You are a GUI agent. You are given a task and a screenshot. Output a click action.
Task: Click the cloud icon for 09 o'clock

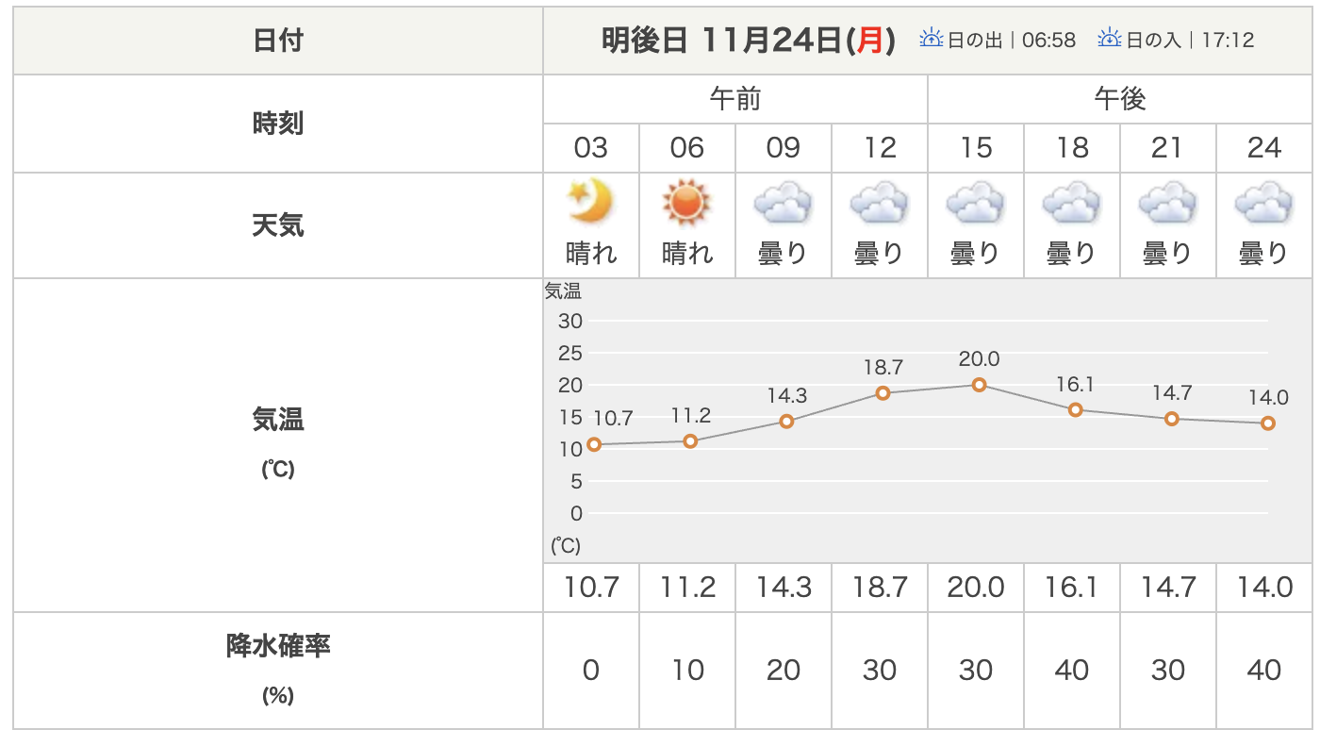click(x=784, y=203)
